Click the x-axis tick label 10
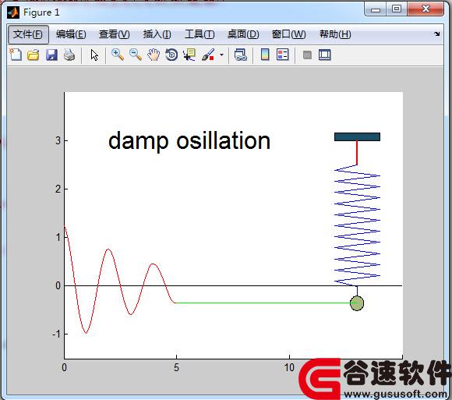The width and height of the screenshot is (452, 400). tap(289, 367)
